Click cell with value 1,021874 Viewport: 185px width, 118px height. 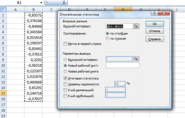tap(34, 76)
